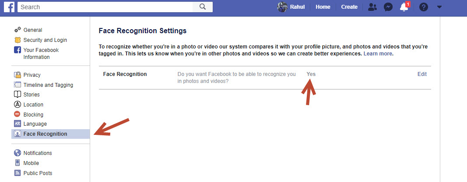Click the Notifications globe icon
The width and height of the screenshot is (467, 182).
tap(18, 153)
